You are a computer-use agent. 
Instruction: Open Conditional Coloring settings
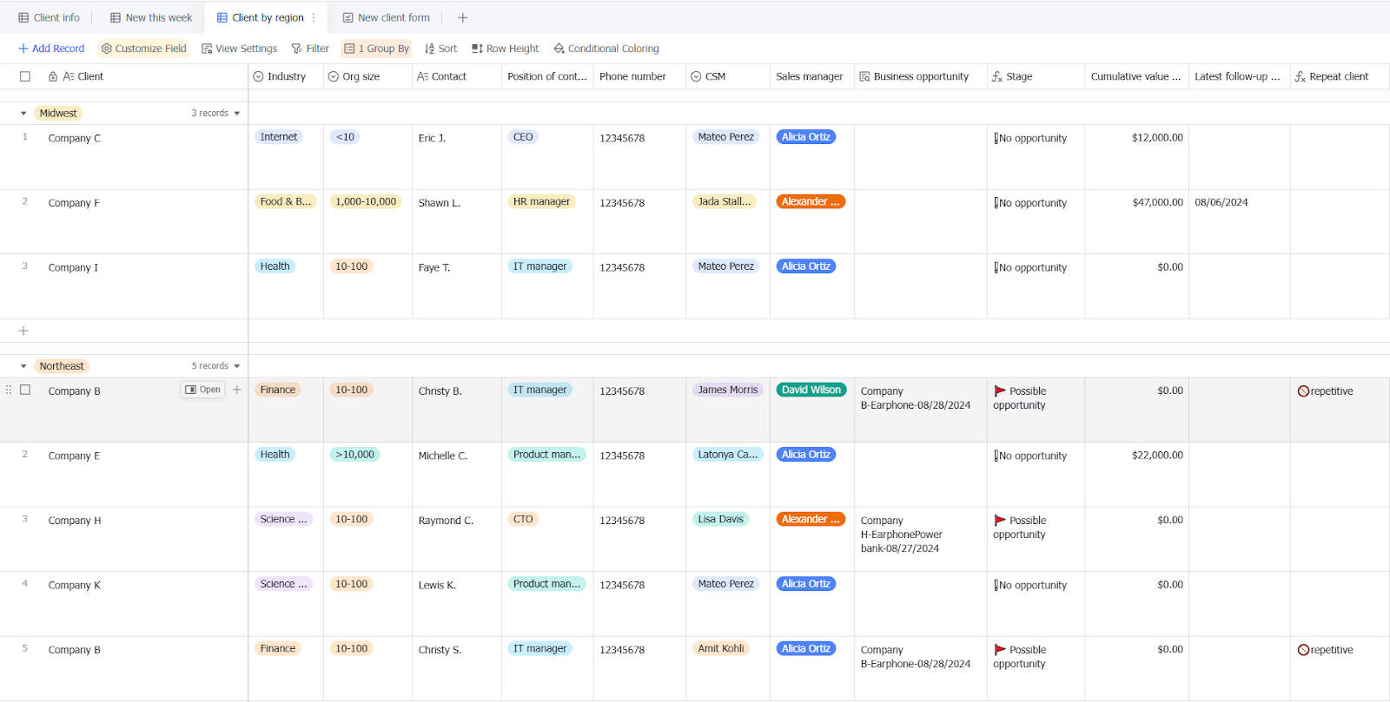pos(606,49)
